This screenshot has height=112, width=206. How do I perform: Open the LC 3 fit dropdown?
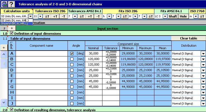click(165, 16)
